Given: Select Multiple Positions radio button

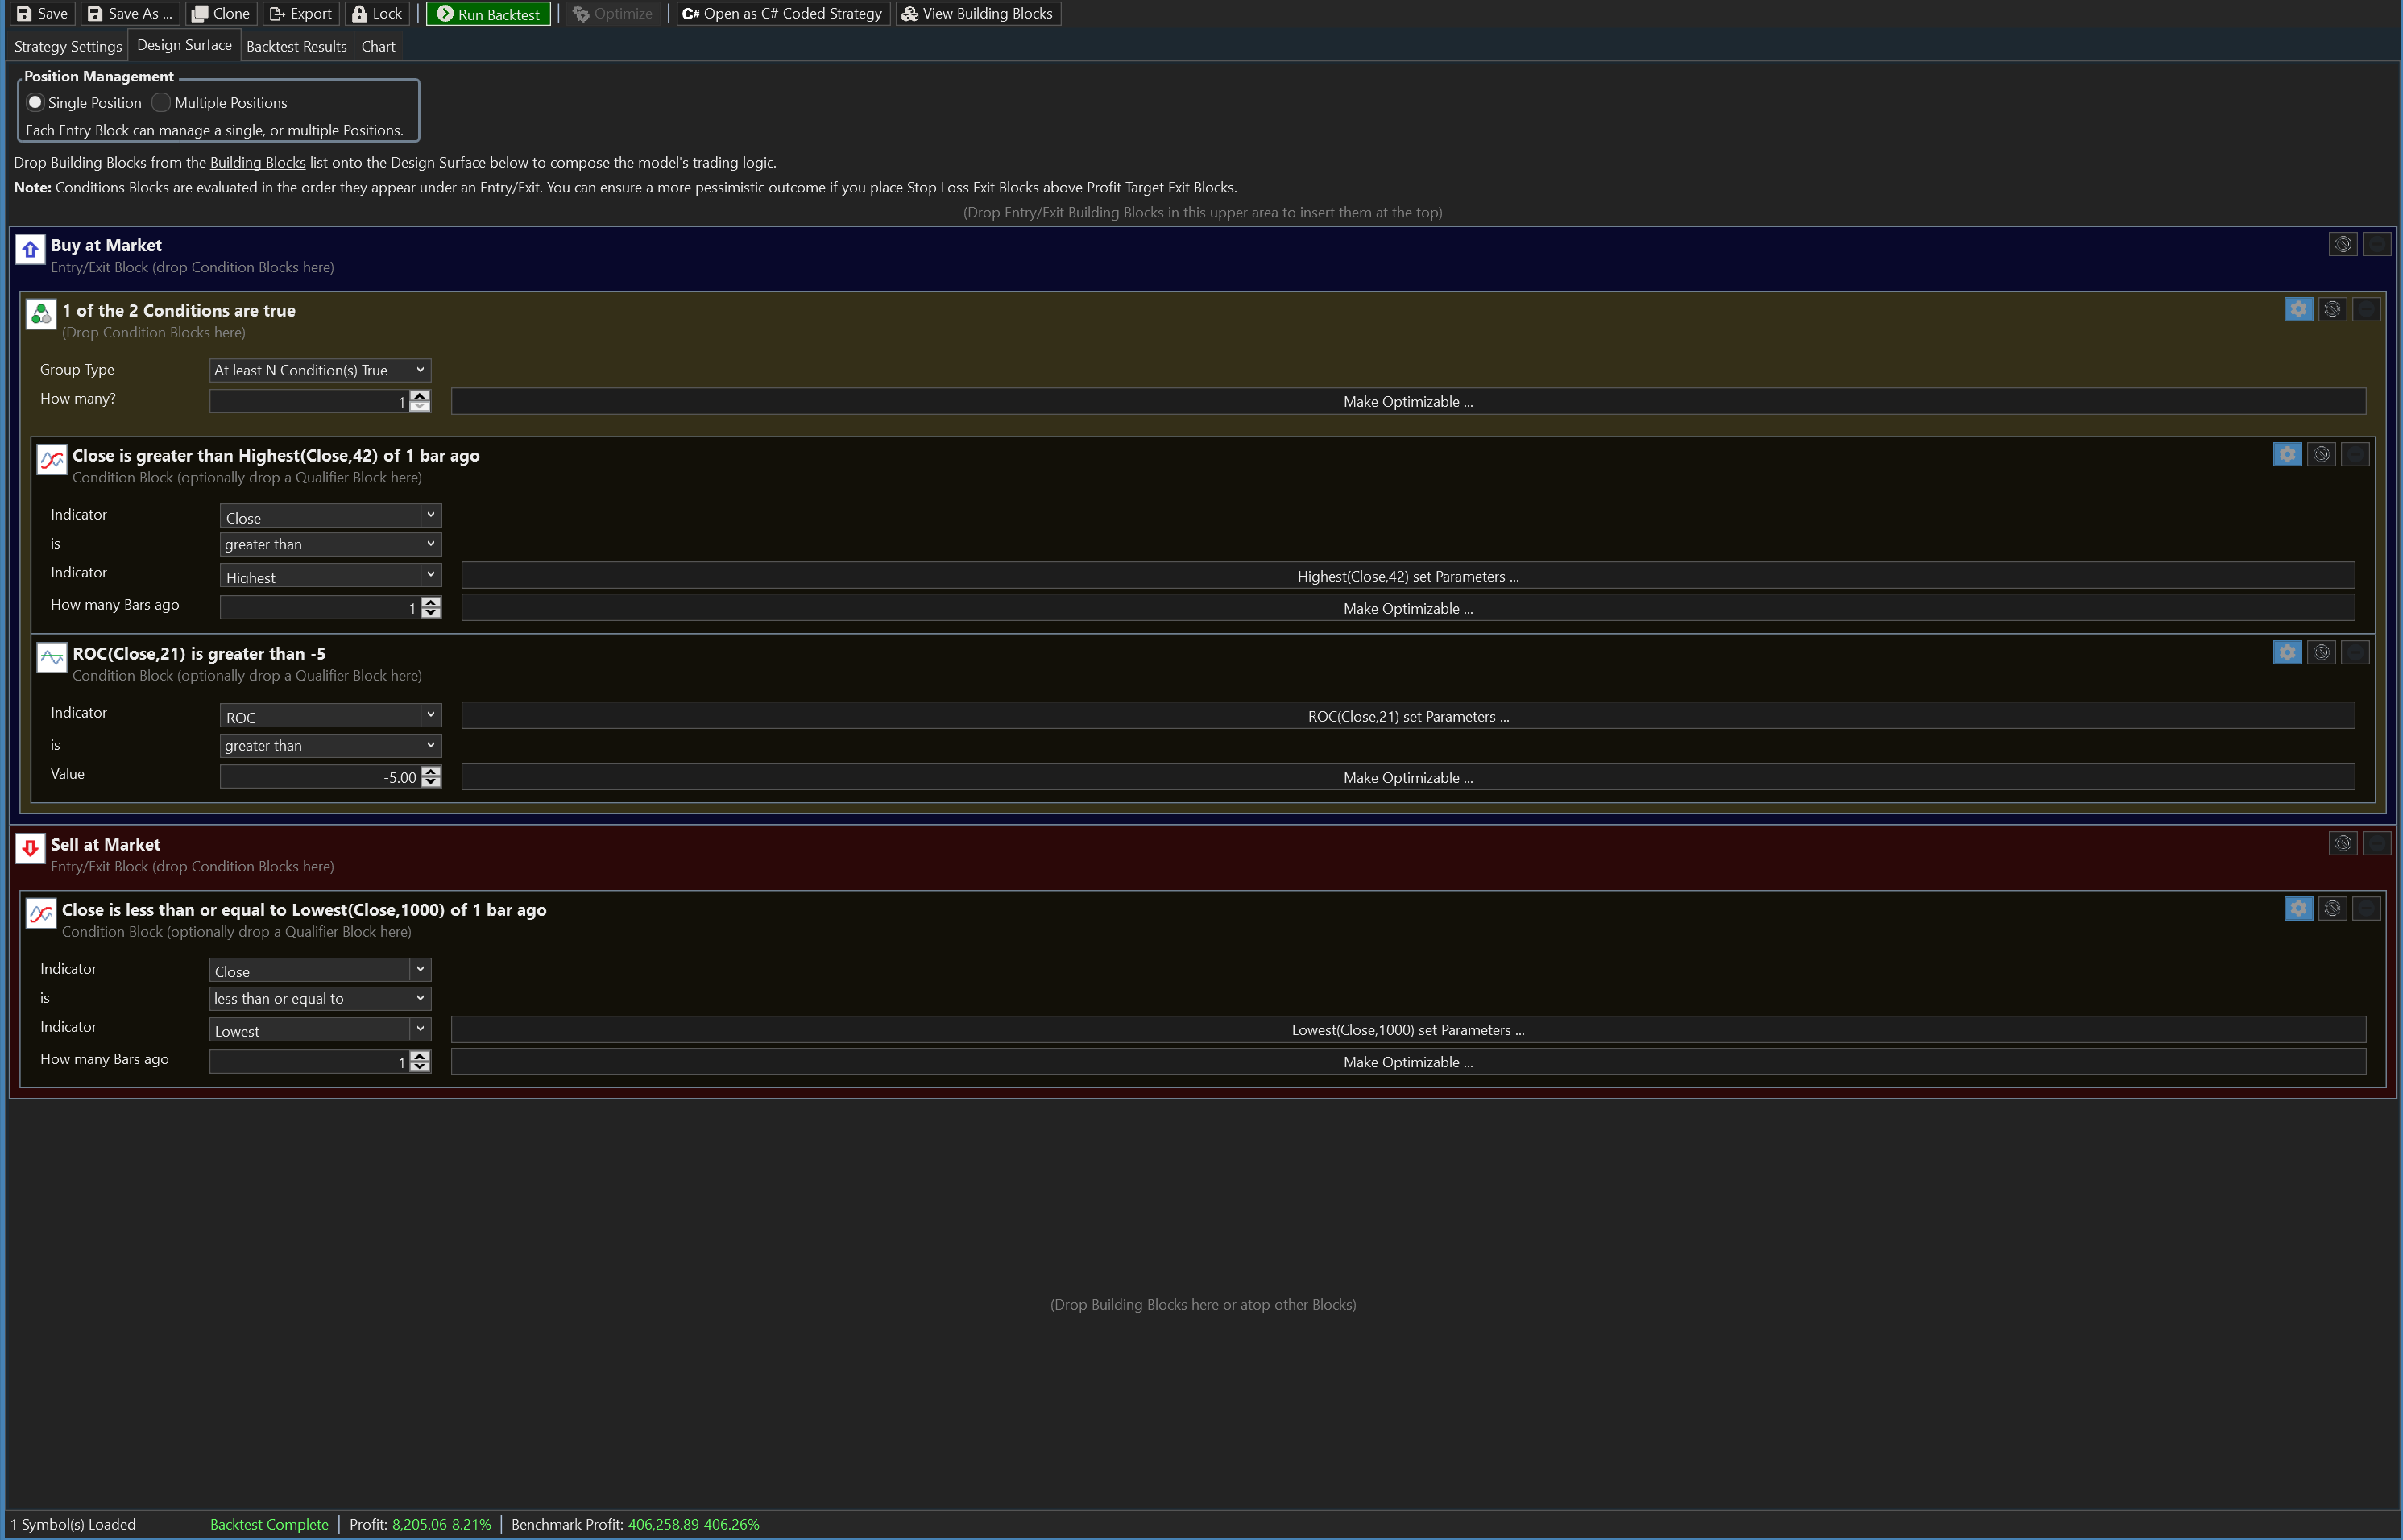Looking at the screenshot, I should coord(161,102).
